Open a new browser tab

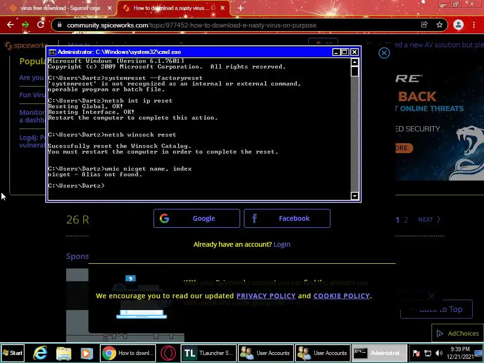pos(241,9)
